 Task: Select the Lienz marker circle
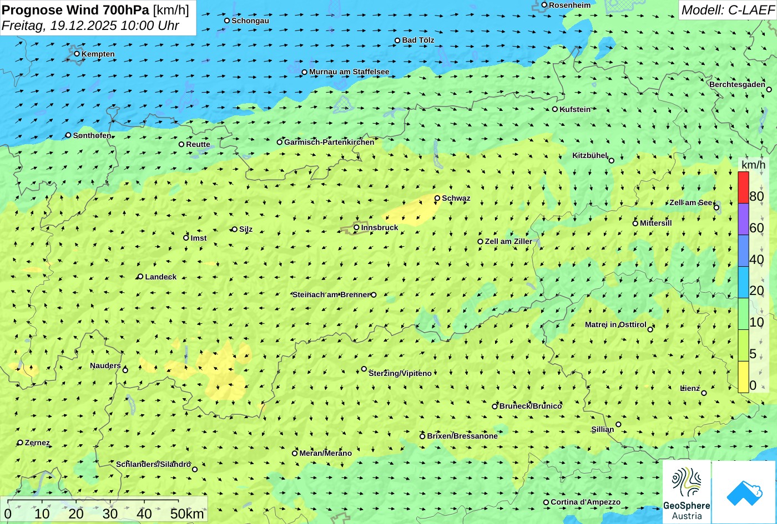[x=704, y=393]
